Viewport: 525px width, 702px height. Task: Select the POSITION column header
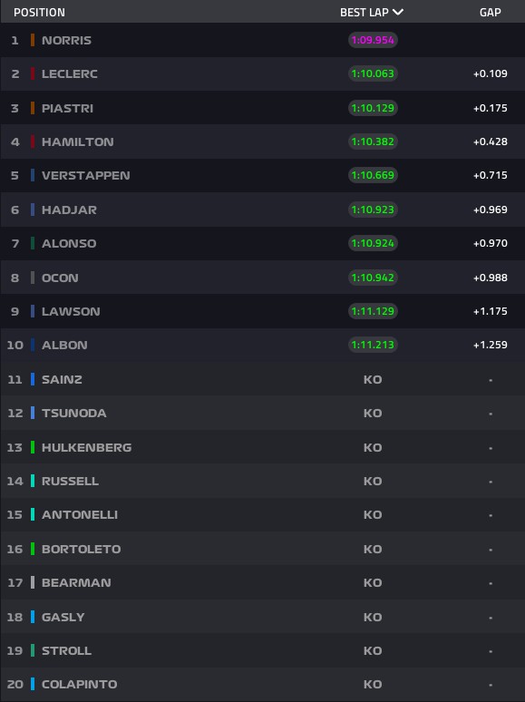point(39,13)
